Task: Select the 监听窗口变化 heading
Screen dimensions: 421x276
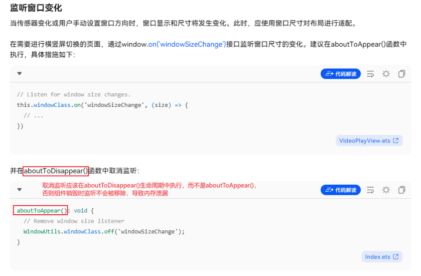Action: (36, 8)
